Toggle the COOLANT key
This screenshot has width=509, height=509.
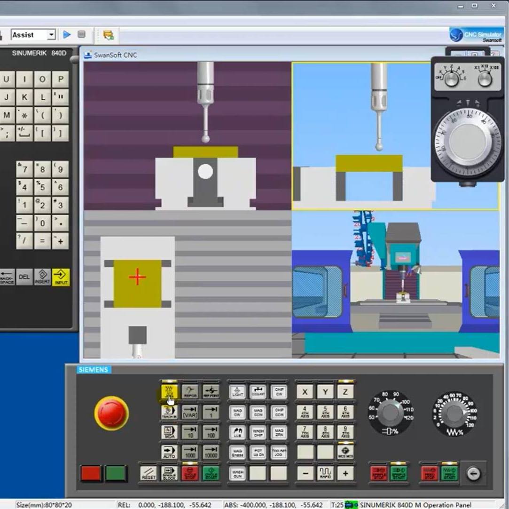pyautogui.click(x=258, y=392)
